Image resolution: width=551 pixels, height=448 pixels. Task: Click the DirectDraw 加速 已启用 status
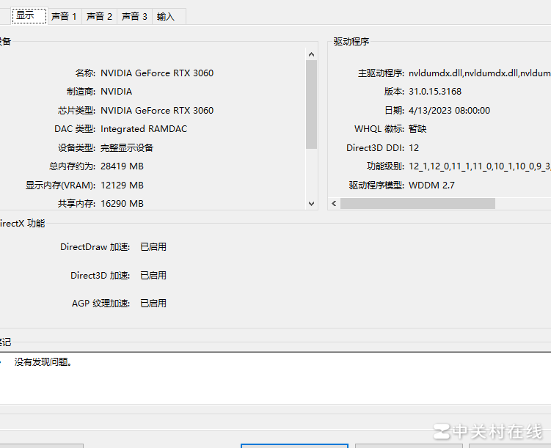153,247
